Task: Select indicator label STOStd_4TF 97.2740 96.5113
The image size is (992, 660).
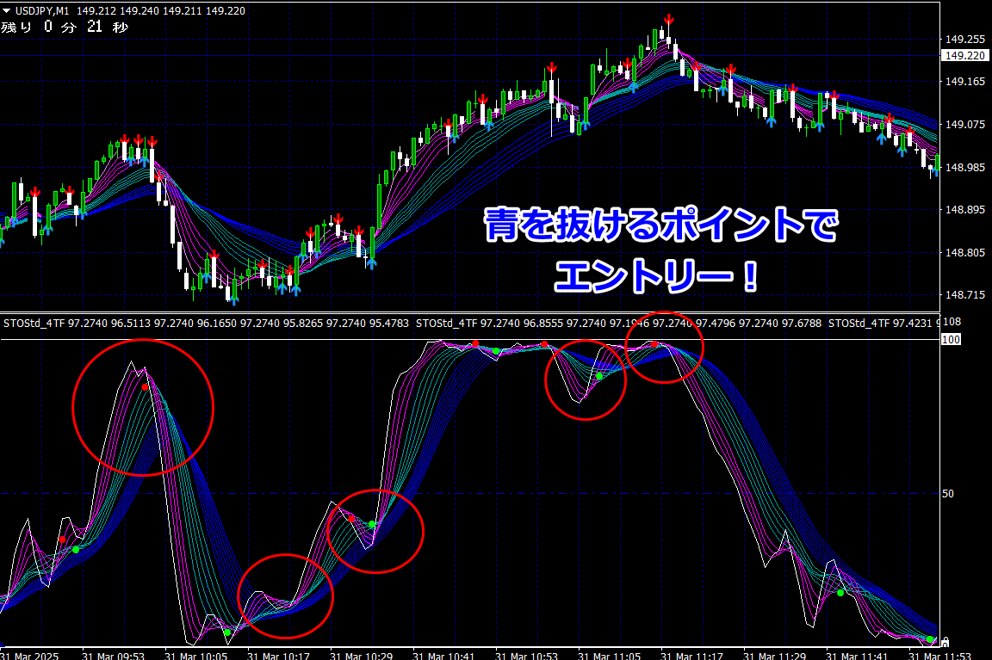Action: click(77, 323)
